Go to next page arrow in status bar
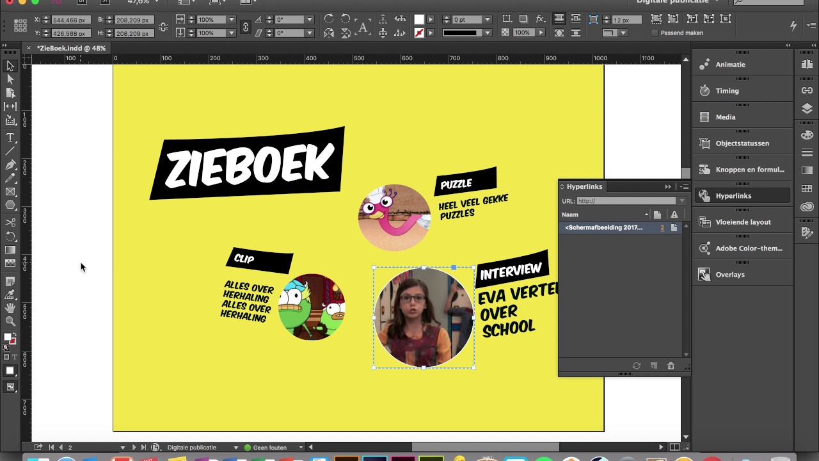The height and width of the screenshot is (461, 819). pyautogui.click(x=134, y=448)
